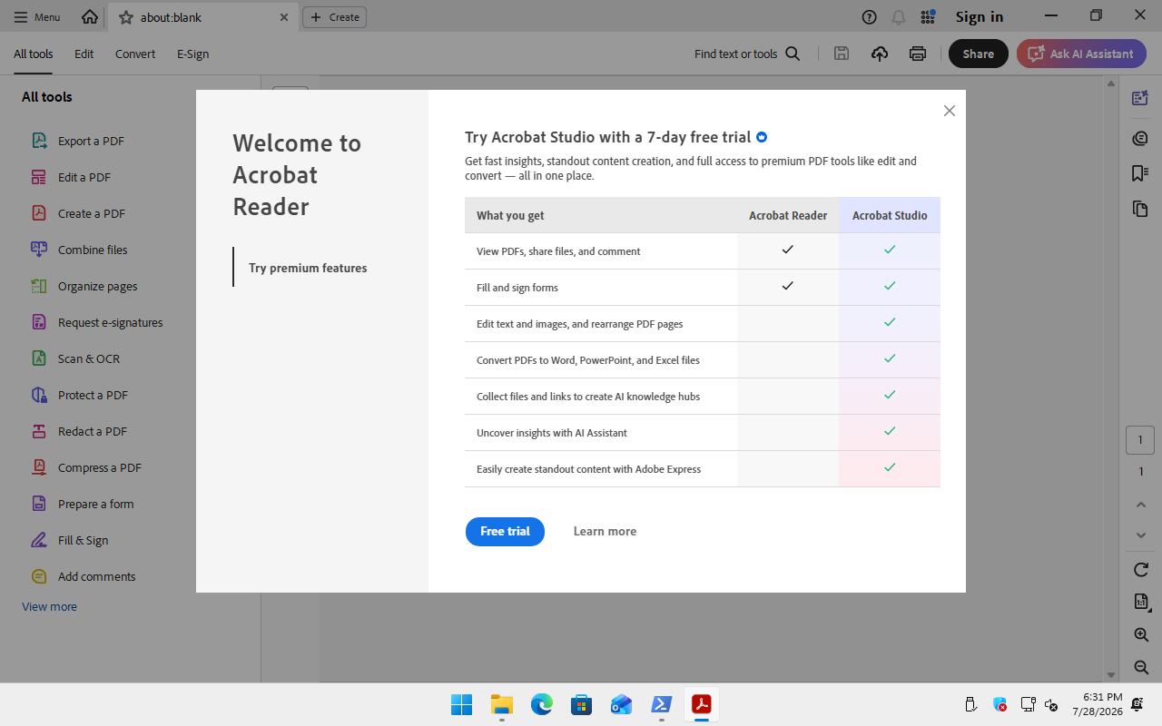Open the notifications bell icon
Viewport: 1162px width, 726px height.
pyautogui.click(x=898, y=16)
